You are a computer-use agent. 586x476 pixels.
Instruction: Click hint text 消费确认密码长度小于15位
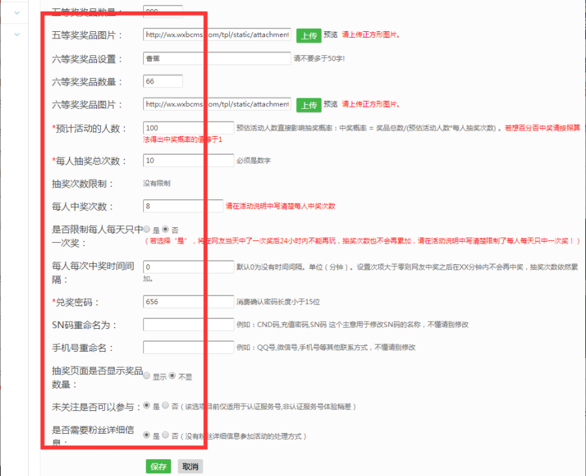pyautogui.click(x=278, y=302)
